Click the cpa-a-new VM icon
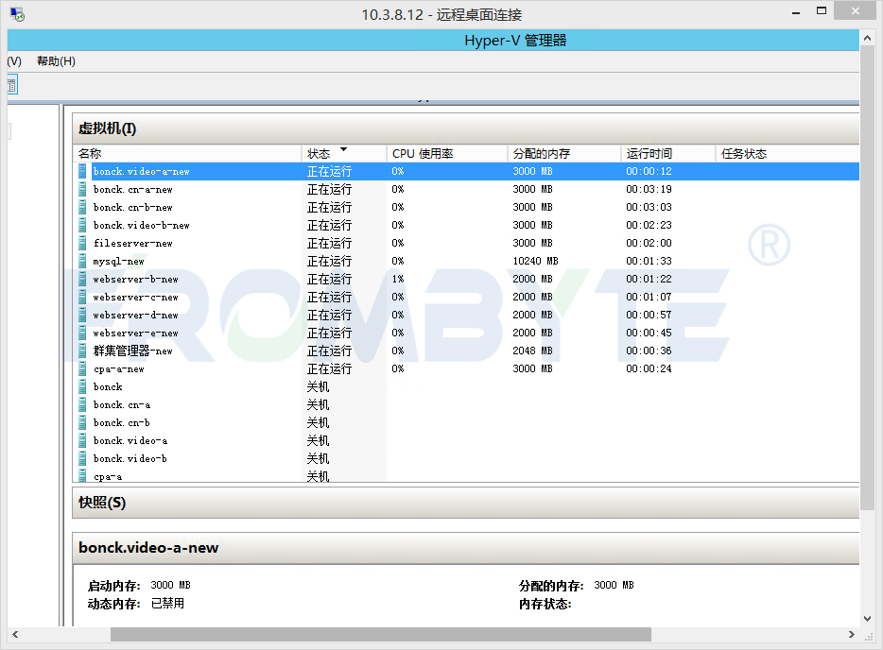This screenshot has height=650, width=883. point(82,368)
